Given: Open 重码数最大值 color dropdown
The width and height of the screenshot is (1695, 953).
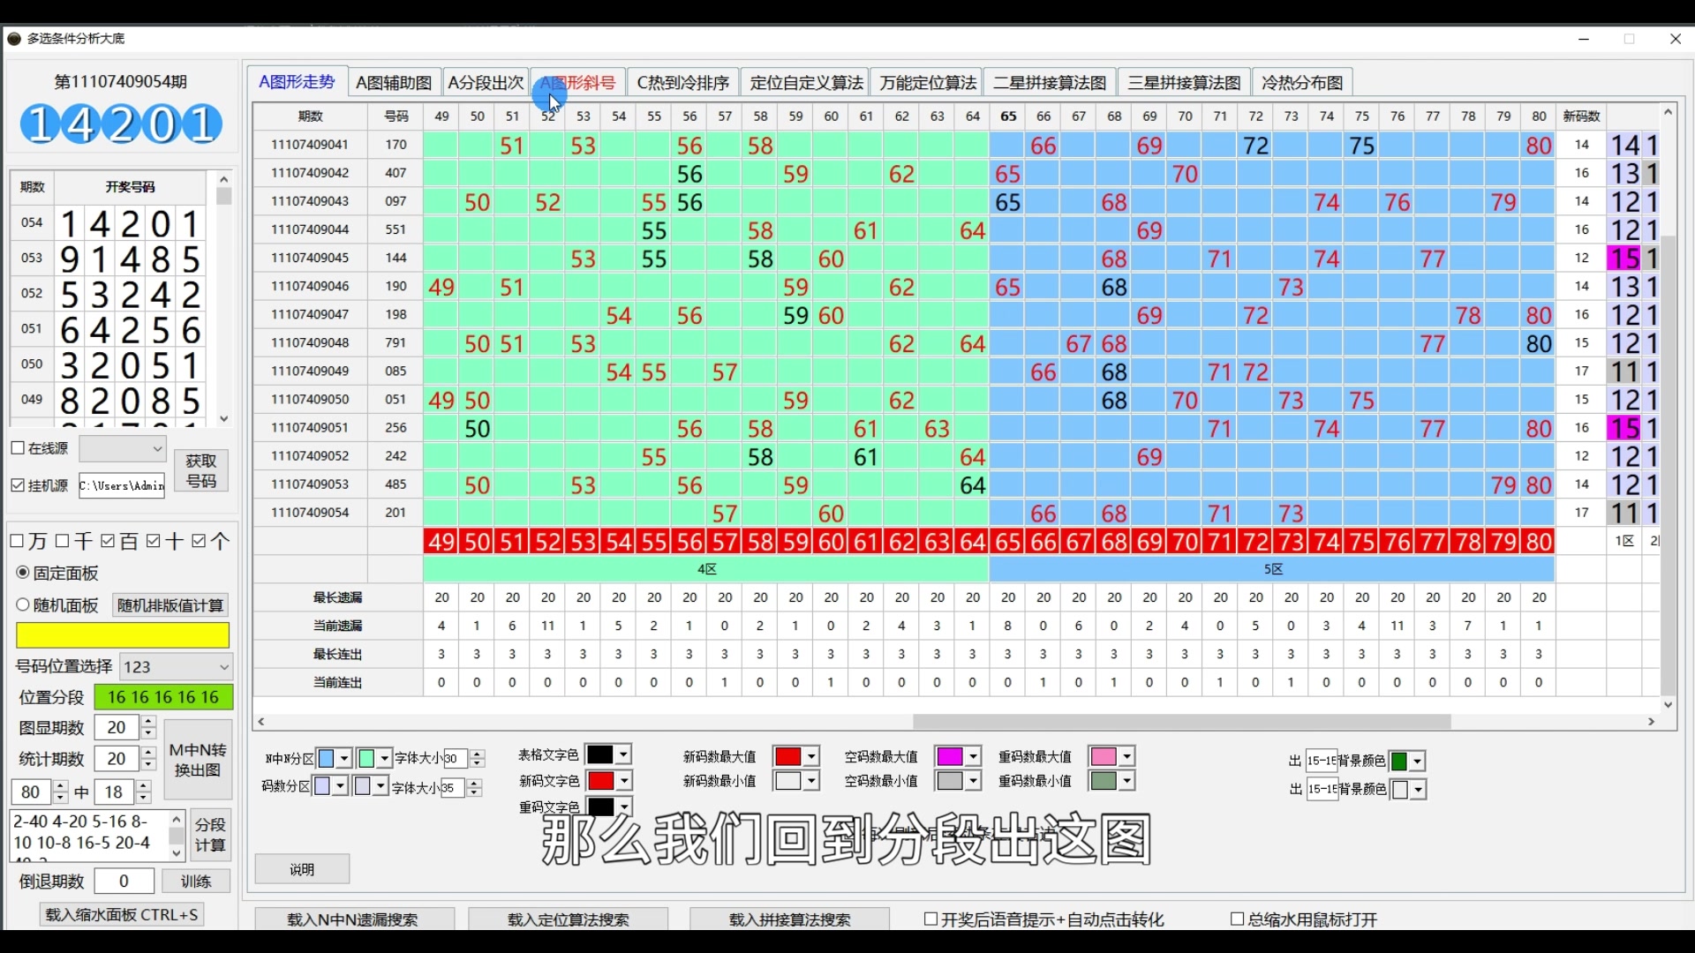Looking at the screenshot, I should pyautogui.click(x=1126, y=756).
